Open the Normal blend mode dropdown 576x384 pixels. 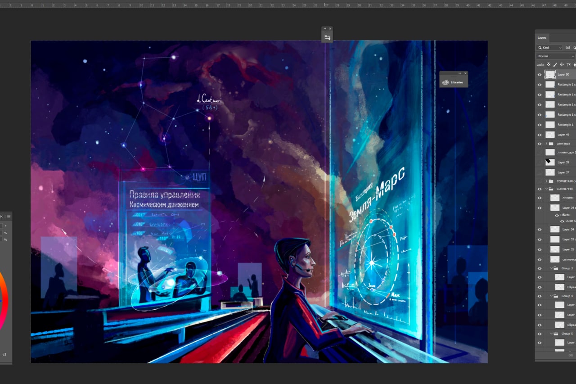[x=556, y=56]
